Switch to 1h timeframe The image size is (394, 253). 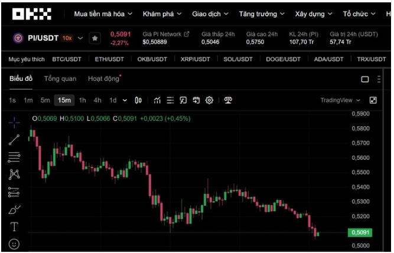click(83, 100)
